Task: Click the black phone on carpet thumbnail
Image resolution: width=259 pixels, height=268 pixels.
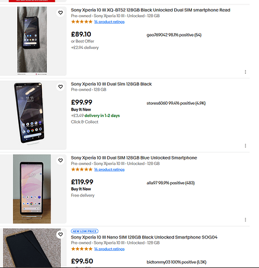Action: tap(32, 248)
